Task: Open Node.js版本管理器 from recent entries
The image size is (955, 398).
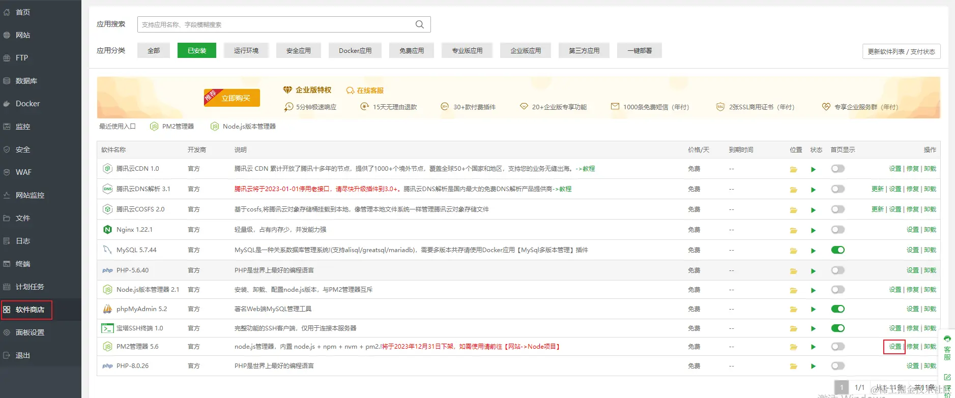Action: coord(243,126)
